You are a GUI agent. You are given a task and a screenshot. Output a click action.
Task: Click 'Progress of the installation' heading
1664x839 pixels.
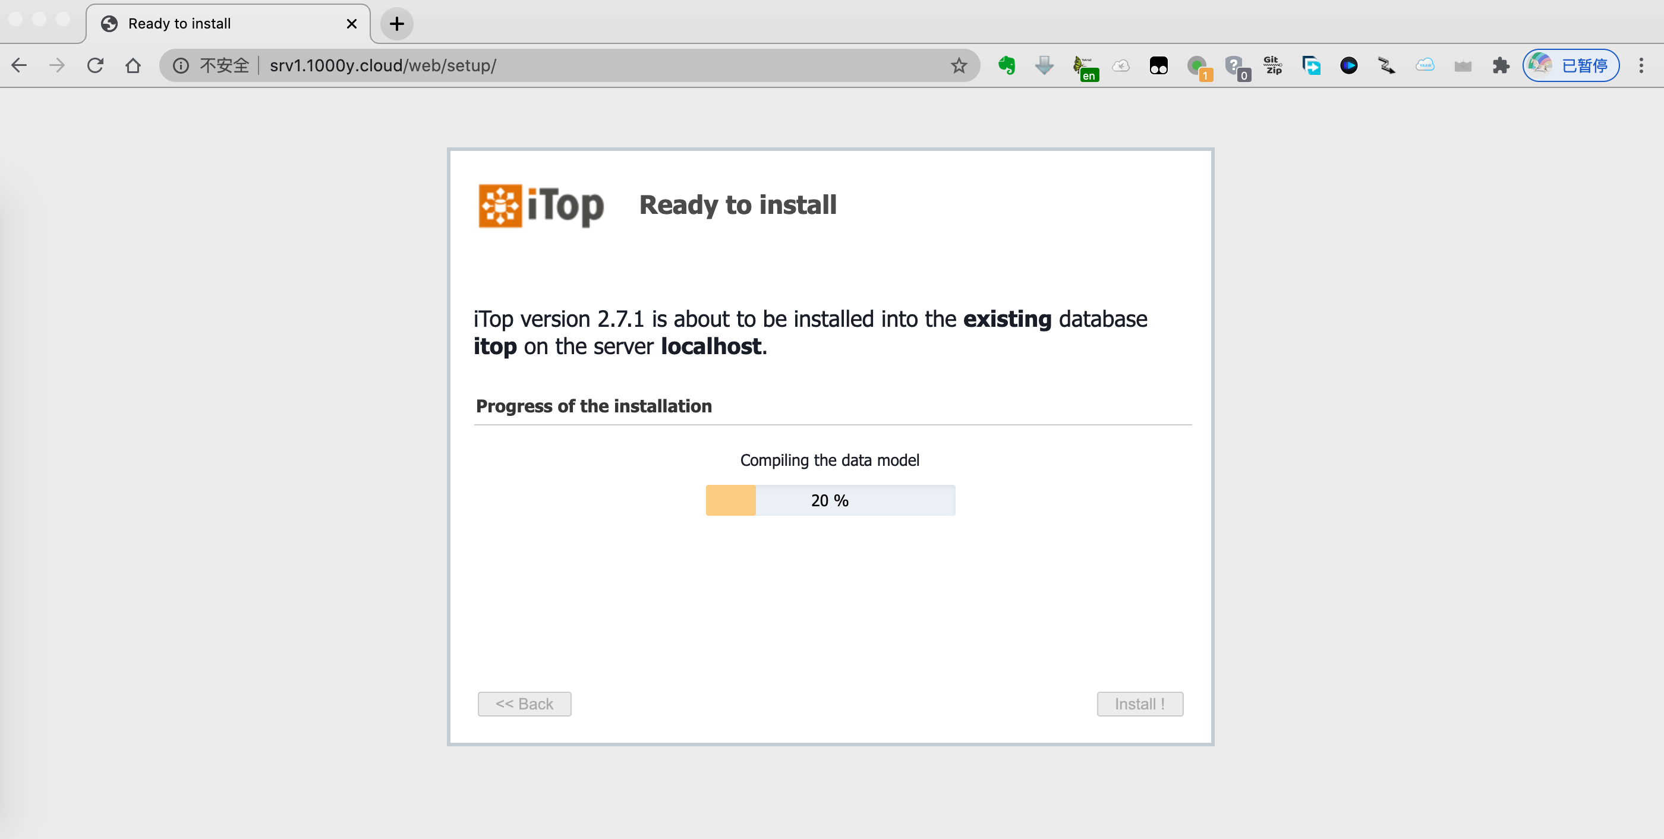point(594,406)
